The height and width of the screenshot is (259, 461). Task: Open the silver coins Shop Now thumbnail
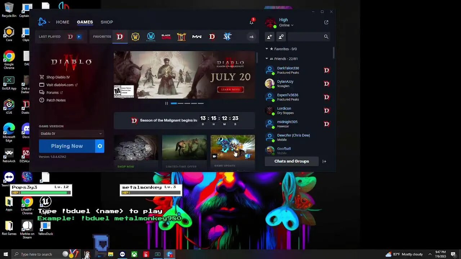tap(136, 148)
